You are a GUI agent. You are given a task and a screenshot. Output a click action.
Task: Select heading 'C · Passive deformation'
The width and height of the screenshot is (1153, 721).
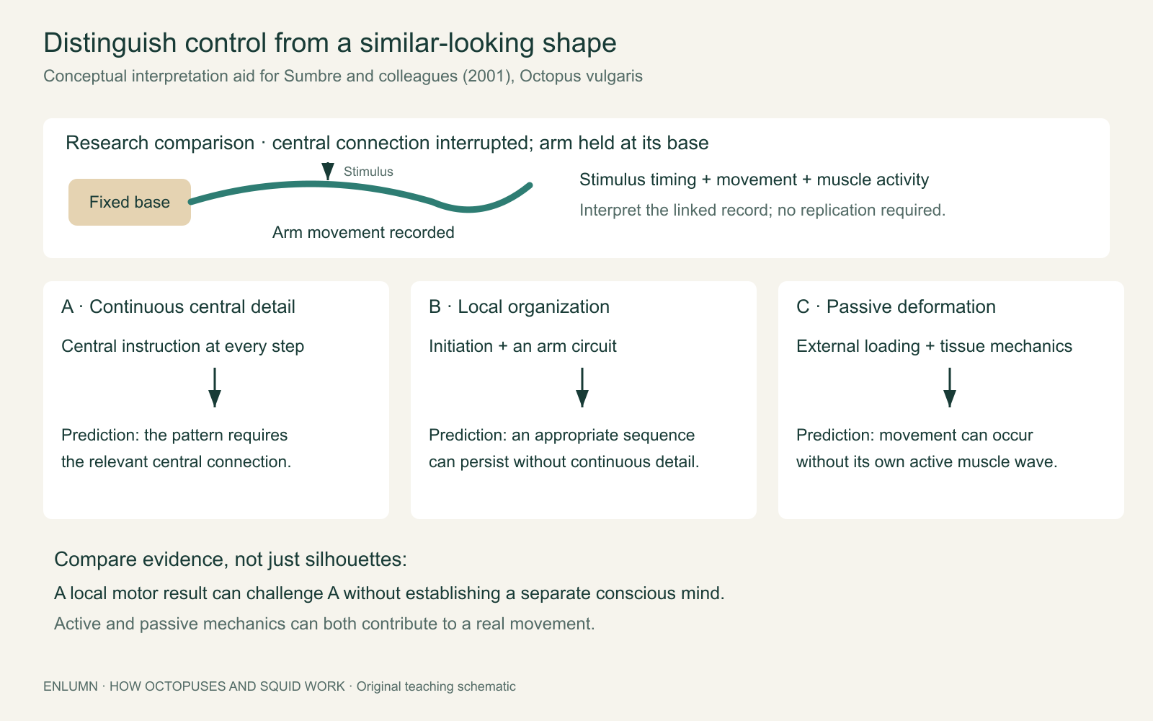896,306
